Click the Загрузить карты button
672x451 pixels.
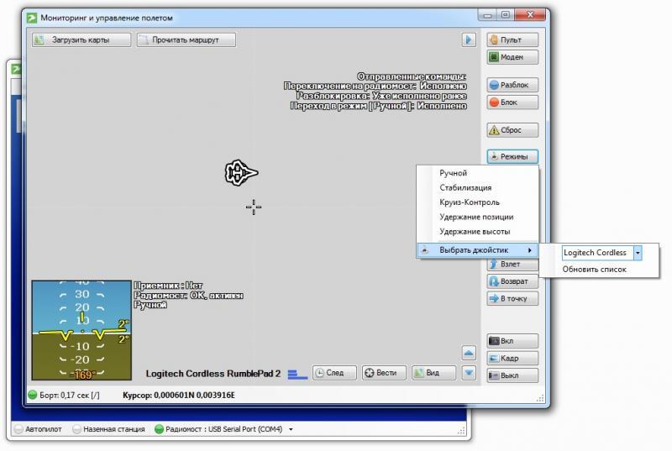click(x=81, y=39)
